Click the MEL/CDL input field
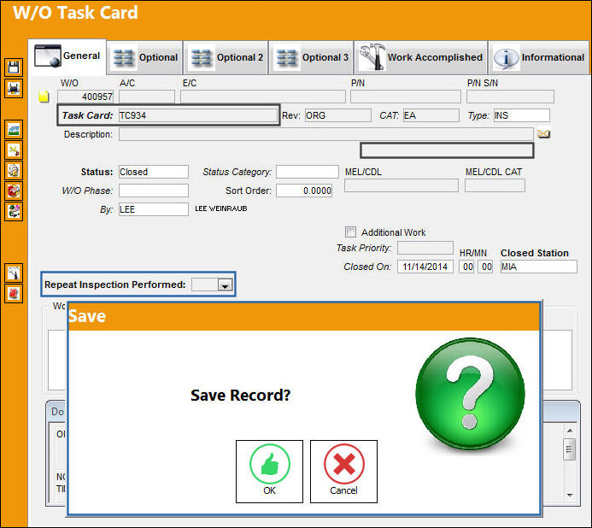Viewport: 592px width, 528px height. (x=402, y=185)
